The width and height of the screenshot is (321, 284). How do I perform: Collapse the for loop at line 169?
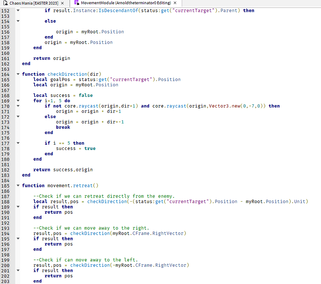point(17,100)
